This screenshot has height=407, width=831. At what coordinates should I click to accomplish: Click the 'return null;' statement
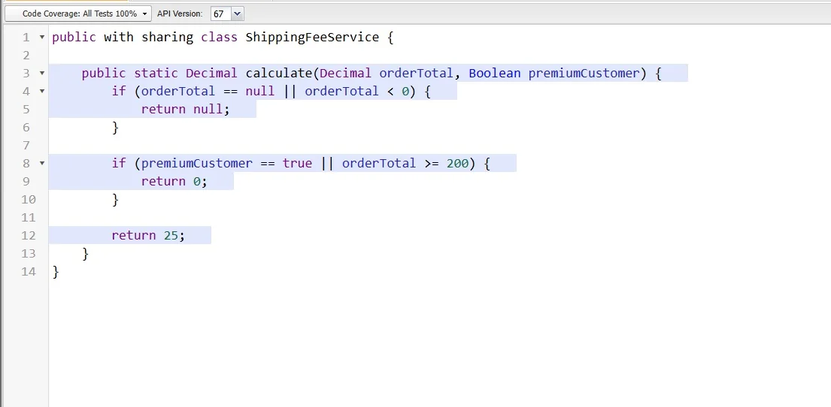(x=186, y=110)
